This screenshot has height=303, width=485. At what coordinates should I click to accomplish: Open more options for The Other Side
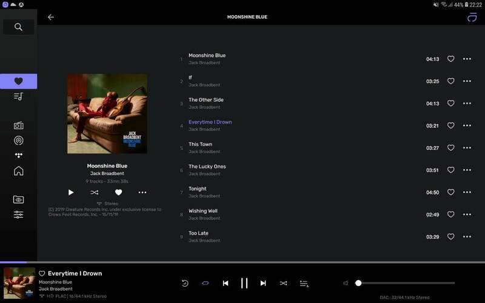(x=467, y=103)
